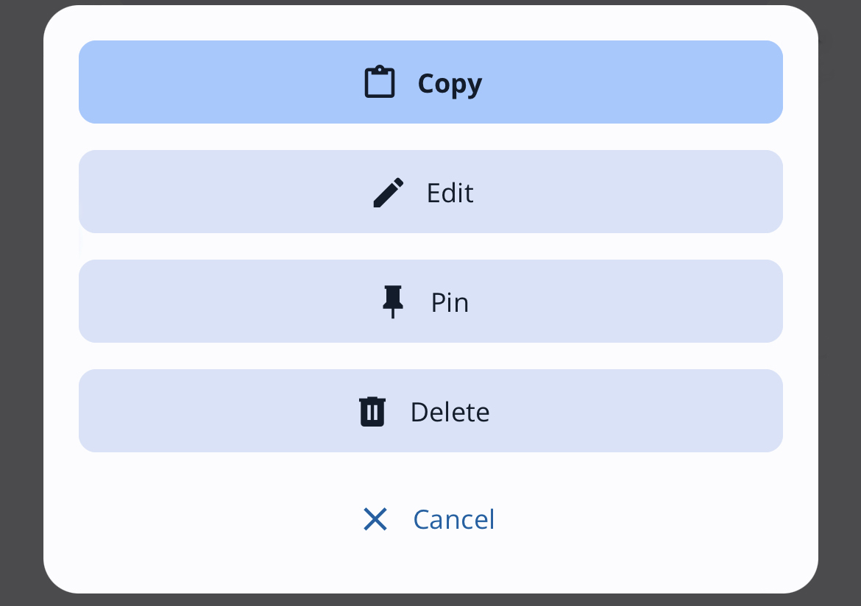Select the bold Copy text label
Image resolution: width=861 pixels, height=606 pixels.
pos(450,84)
